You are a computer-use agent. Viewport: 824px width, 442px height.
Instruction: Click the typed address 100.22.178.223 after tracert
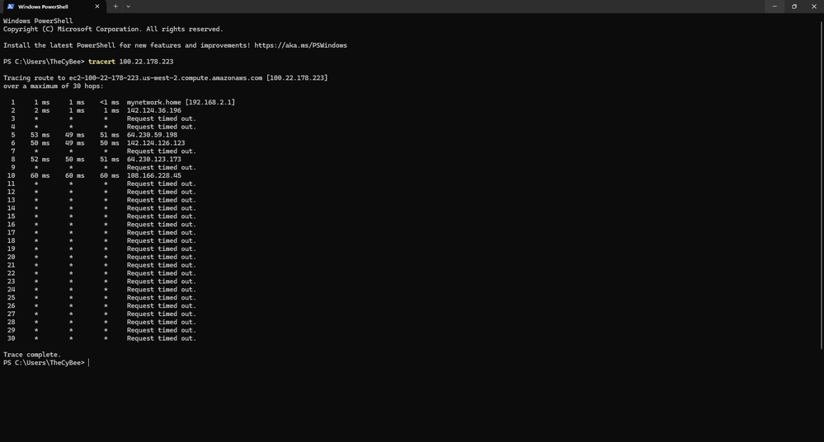tap(146, 62)
